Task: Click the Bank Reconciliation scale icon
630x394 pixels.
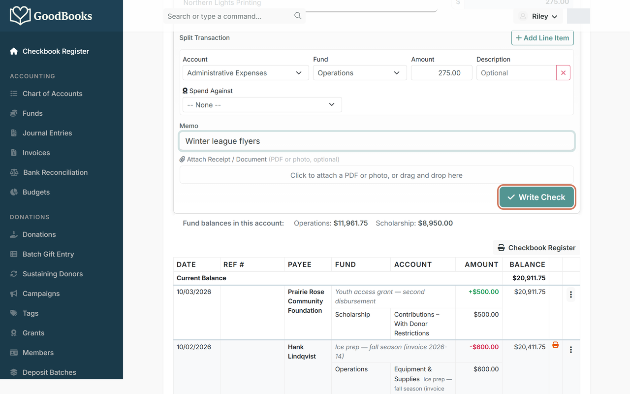Action: pos(14,172)
